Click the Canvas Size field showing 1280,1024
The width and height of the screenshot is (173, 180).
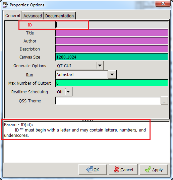112,57
